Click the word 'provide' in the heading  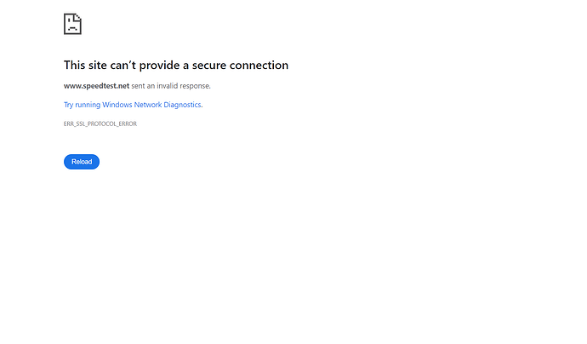coord(159,66)
